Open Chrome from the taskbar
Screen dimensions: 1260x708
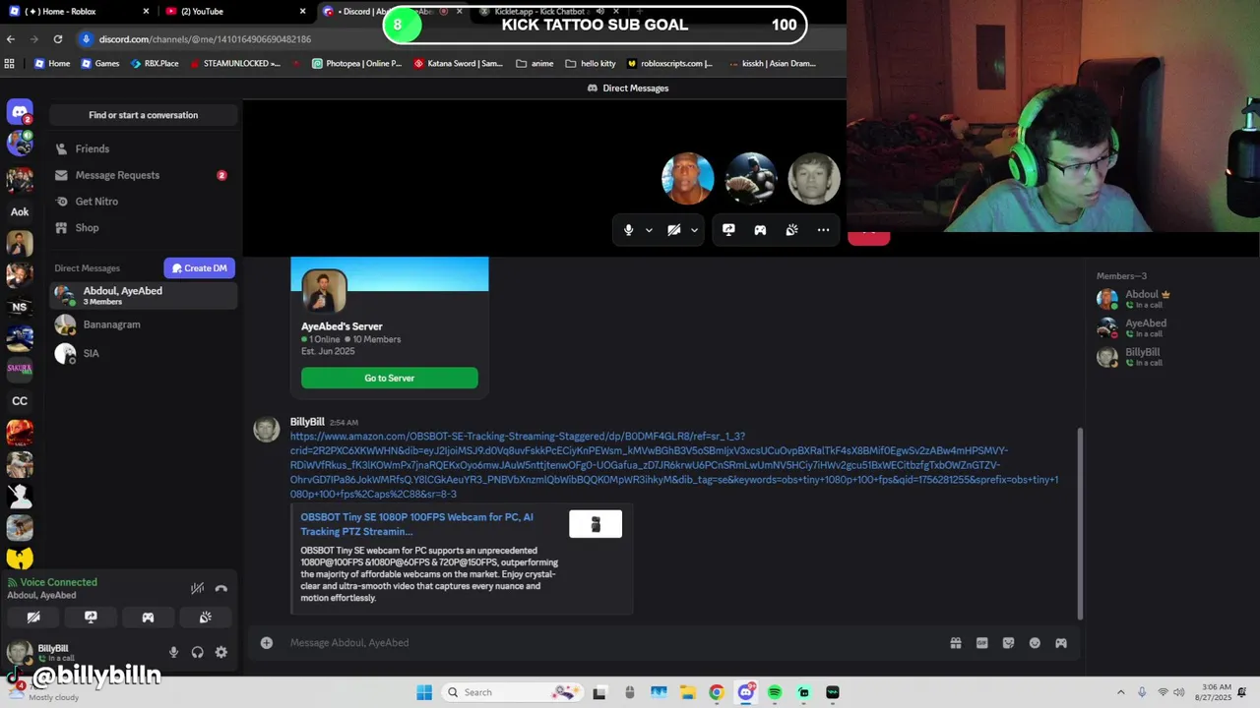click(x=717, y=692)
